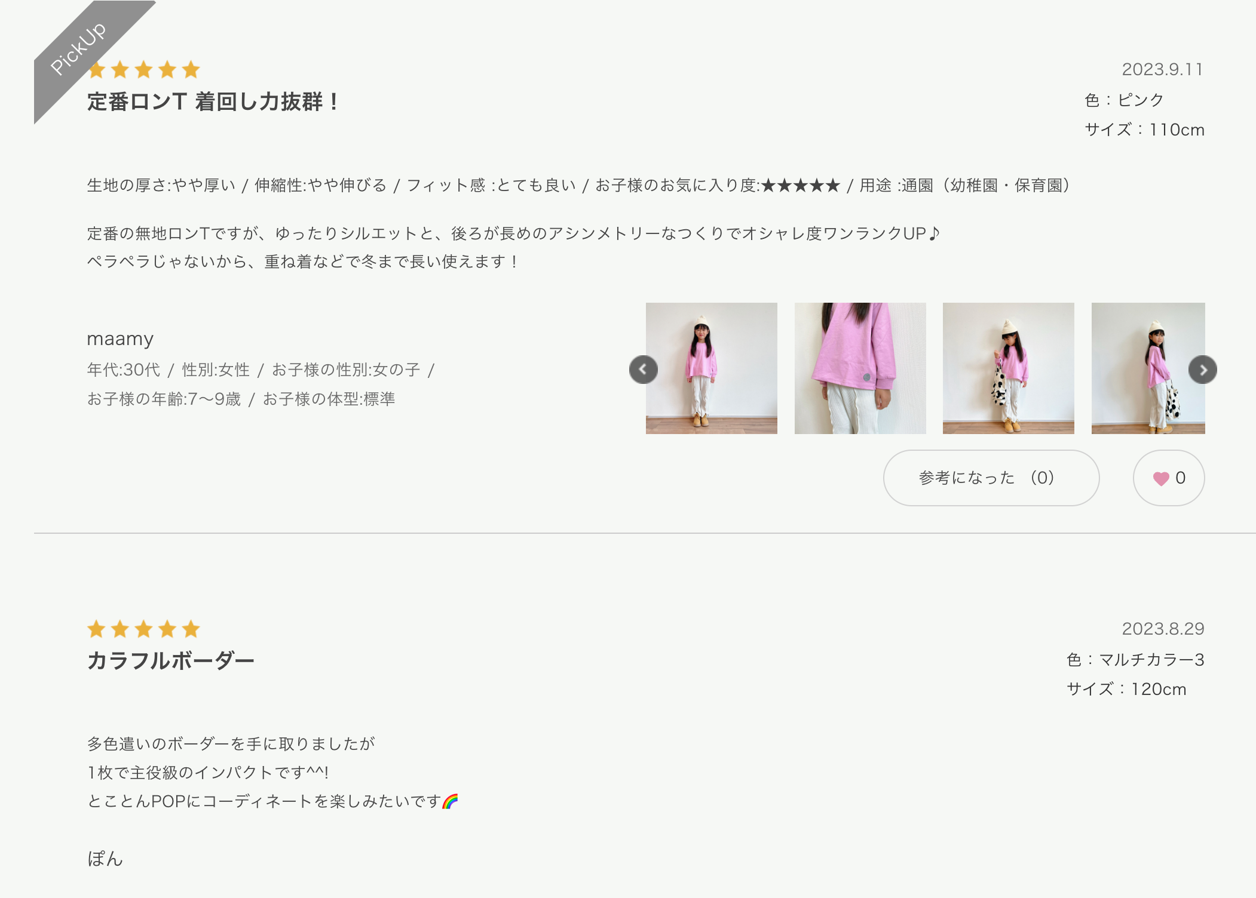The height and width of the screenshot is (898, 1256).
Task: Click the date 2023.9.11
Action: click(x=1162, y=69)
